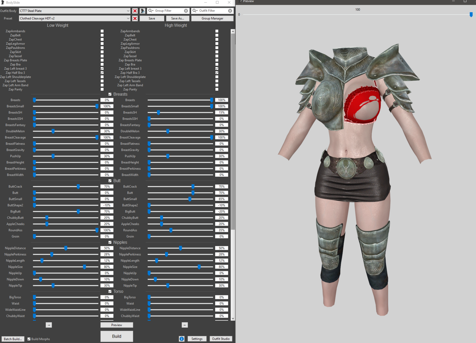Click the Group Filter text field

tap(169, 11)
